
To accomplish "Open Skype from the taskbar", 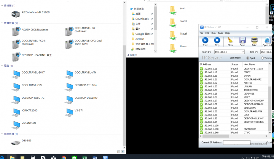I will 43,157.
